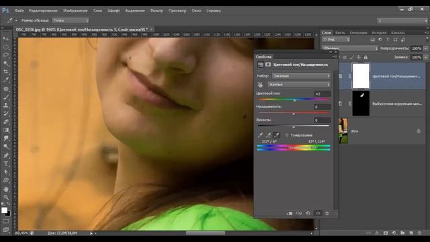Toggle Quick Mask mode
This screenshot has width=430, height=242.
click(6, 221)
